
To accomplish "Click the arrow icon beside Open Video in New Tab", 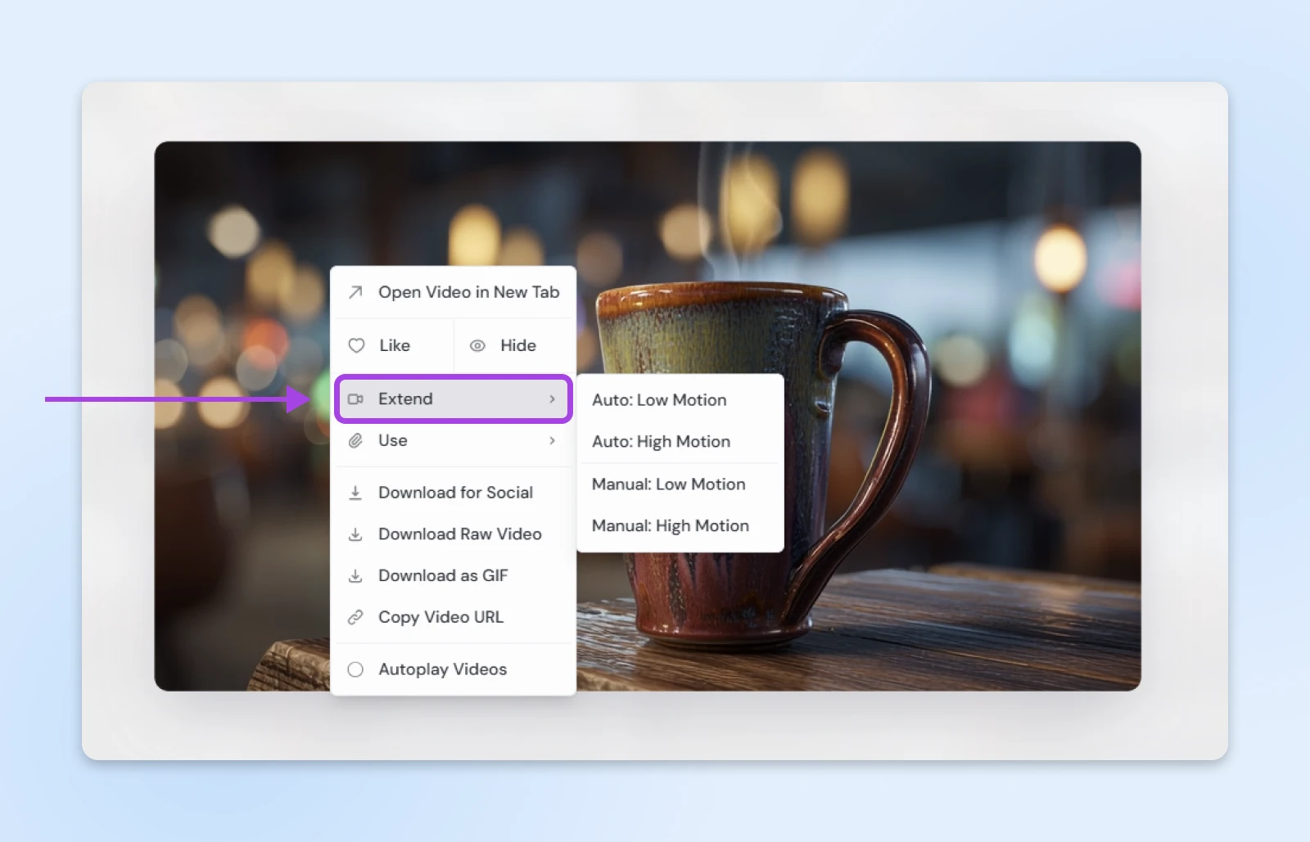I will click(355, 292).
